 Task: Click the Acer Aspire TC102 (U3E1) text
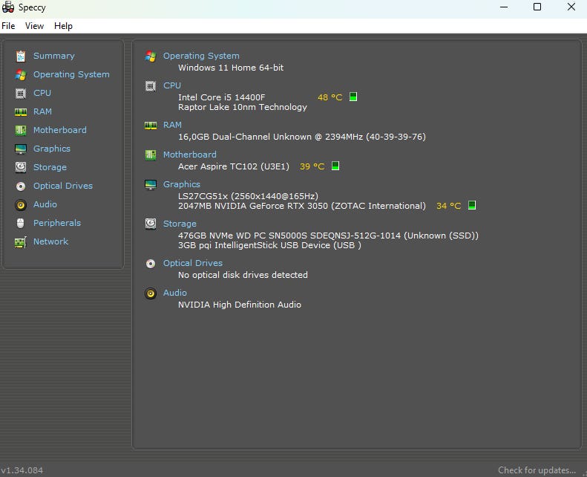pyautogui.click(x=234, y=166)
